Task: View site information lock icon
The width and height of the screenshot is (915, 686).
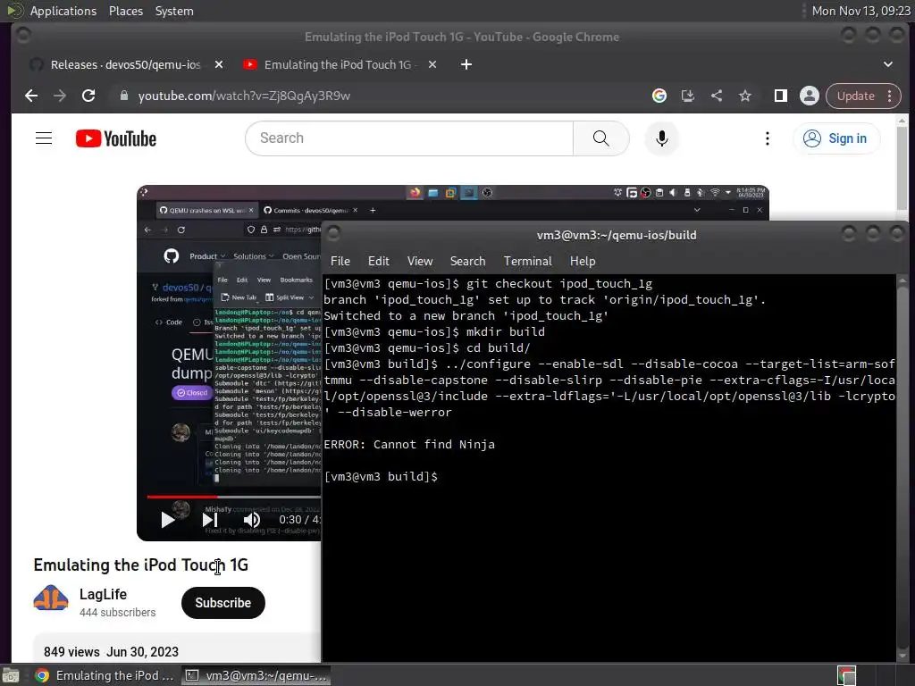Action: pyautogui.click(x=123, y=96)
